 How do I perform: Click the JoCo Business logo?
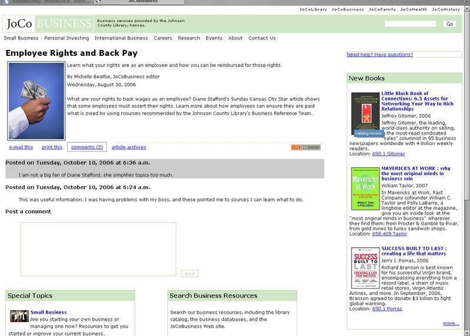pyautogui.click(x=49, y=23)
